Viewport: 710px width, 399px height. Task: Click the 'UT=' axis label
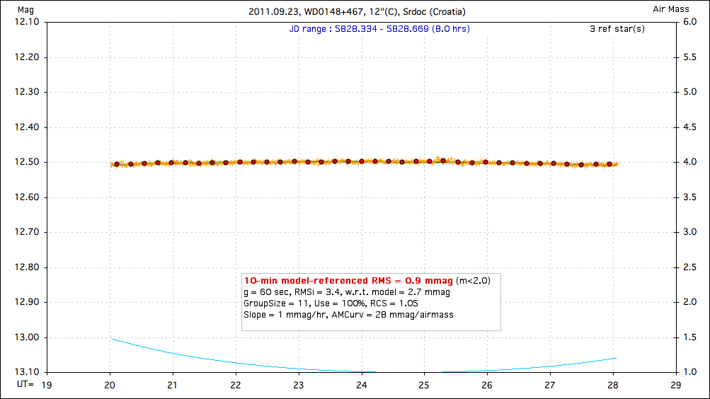(25, 385)
